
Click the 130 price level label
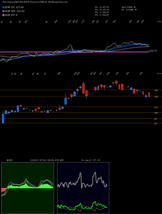[x=156, y=90]
